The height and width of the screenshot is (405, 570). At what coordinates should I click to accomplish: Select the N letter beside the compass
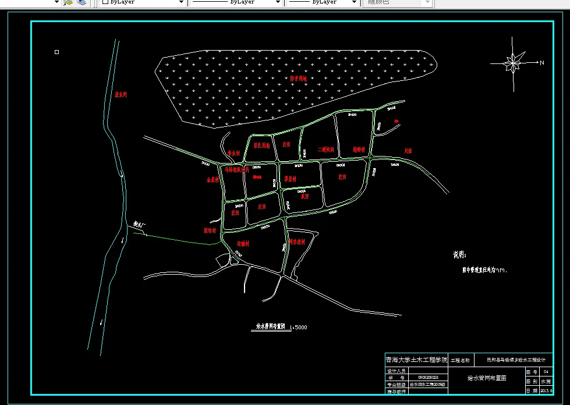click(x=542, y=63)
